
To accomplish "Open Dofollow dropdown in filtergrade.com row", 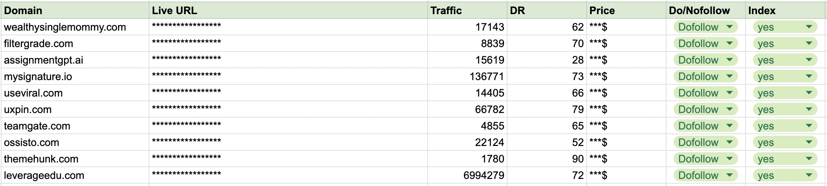I will pyautogui.click(x=729, y=44).
